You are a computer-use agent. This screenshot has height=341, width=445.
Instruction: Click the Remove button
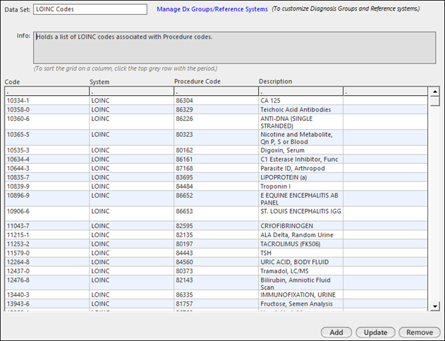click(x=420, y=333)
